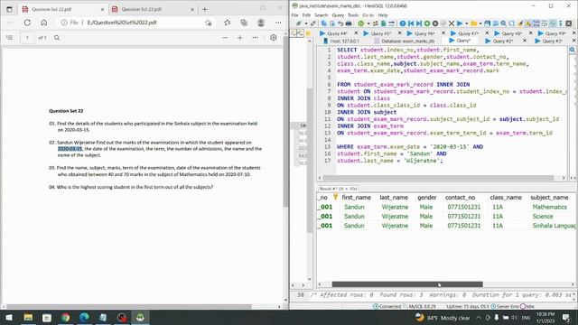Close the Query #6 tab
This screenshot has height=325, width=578.
[443, 33]
